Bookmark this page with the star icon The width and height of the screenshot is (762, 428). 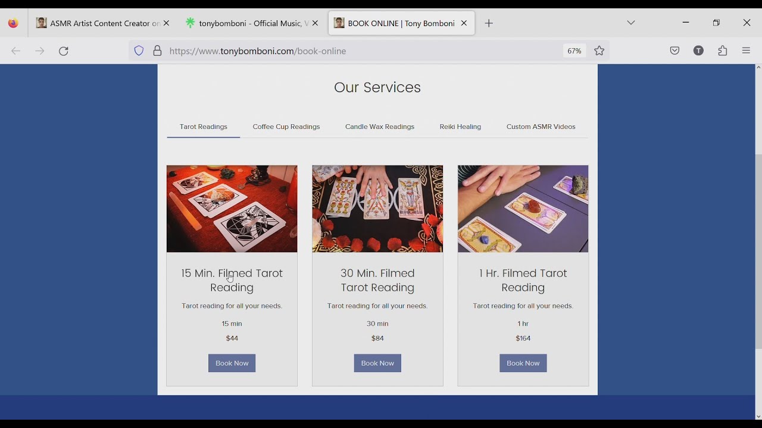(599, 51)
